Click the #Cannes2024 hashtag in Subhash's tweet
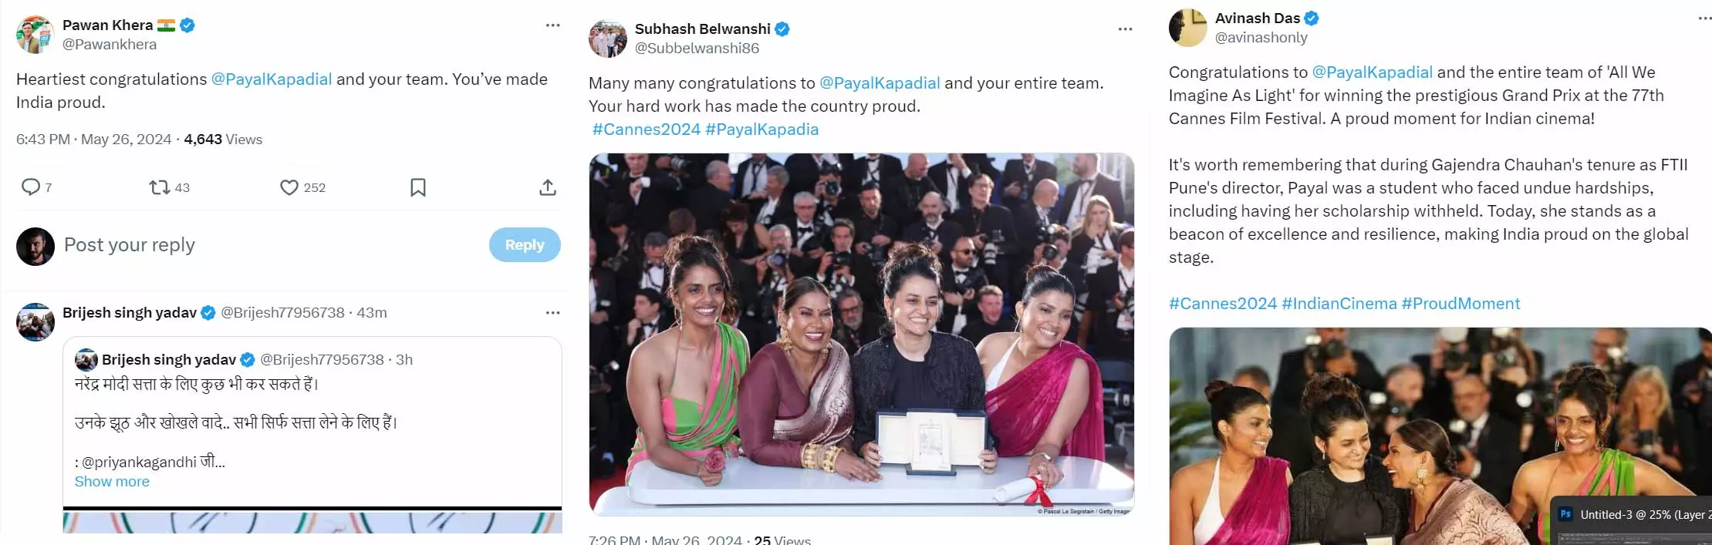Viewport: 1712px width, 545px height. pyautogui.click(x=647, y=130)
